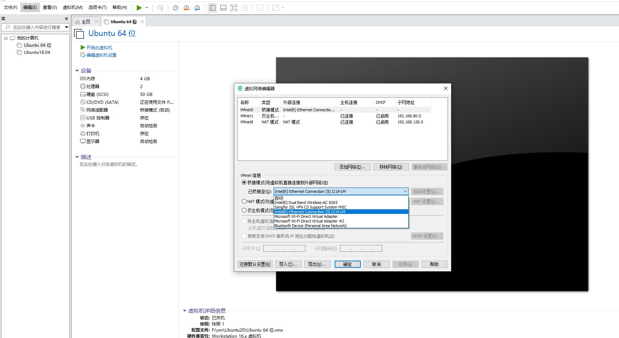Choose Bluetooth Device (Personal Area Network) option
619x338 pixels.
(341, 226)
